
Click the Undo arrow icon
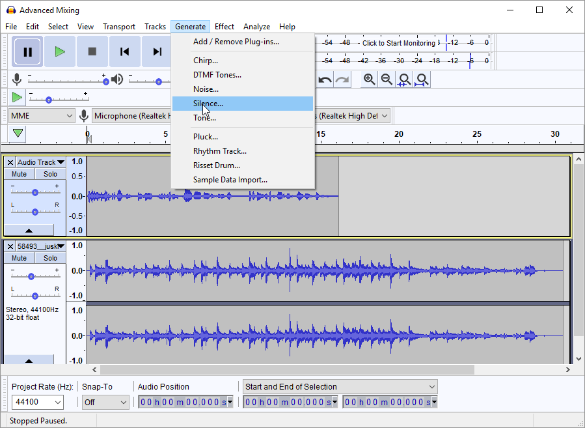pyautogui.click(x=325, y=79)
